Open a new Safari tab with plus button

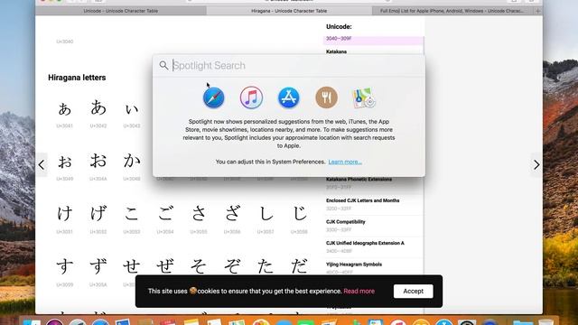click(x=537, y=11)
